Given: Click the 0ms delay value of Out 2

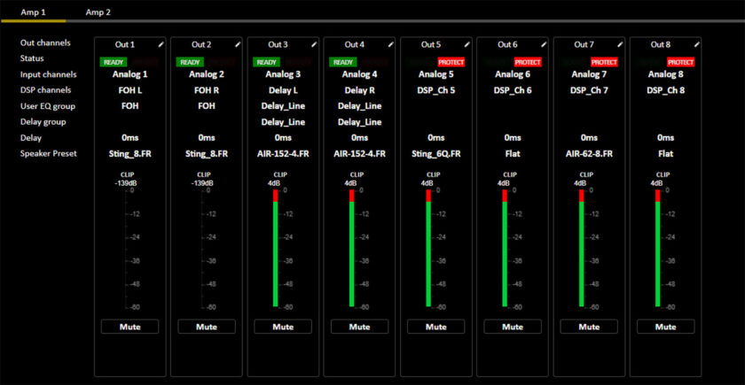Looking at the screenshot, I should coord(206,137).
